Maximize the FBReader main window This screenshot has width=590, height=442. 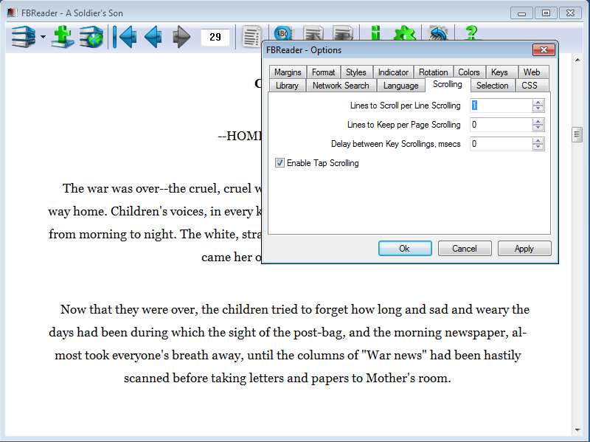pyautogui.click(x=546, y=13)
